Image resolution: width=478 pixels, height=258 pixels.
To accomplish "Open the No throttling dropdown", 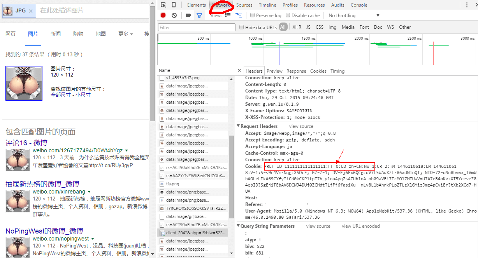I will pos(354,16).
